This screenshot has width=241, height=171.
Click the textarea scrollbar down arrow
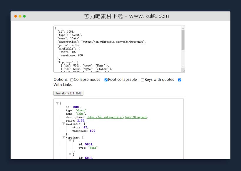[x=183, y=66]
